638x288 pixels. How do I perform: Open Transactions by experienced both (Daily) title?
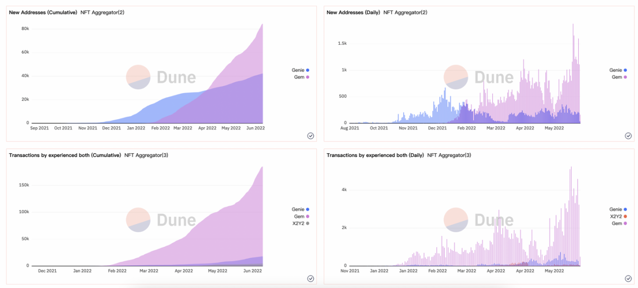pos(375,155)
